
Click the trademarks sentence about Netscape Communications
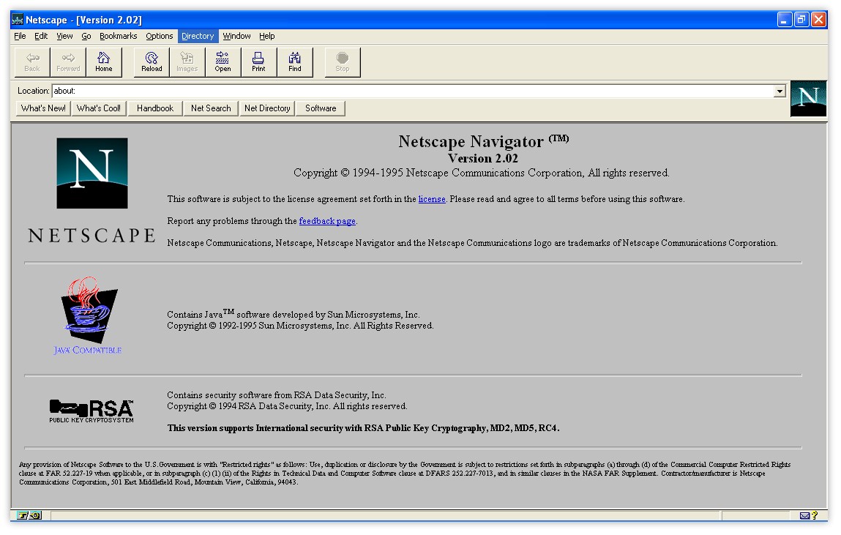[x=472, y=243]
